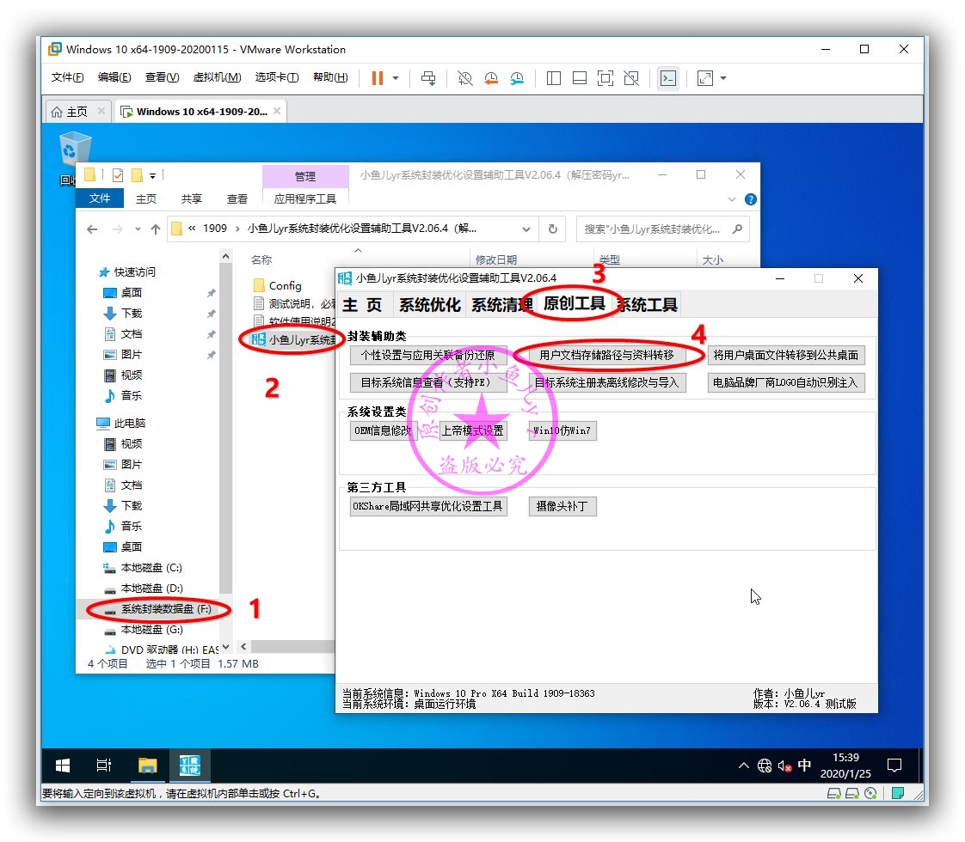
Task: Click the help icon in File Explorer
Action: point(750,199)
